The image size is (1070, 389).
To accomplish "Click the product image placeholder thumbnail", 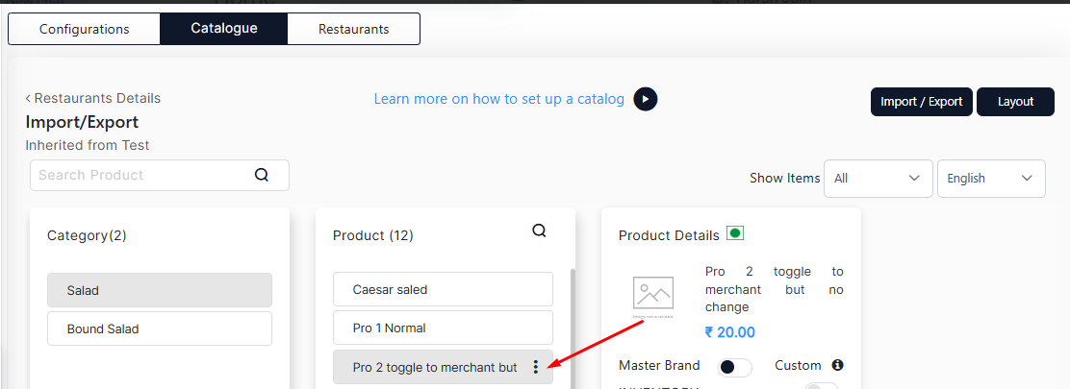I will tap(653, 297).
